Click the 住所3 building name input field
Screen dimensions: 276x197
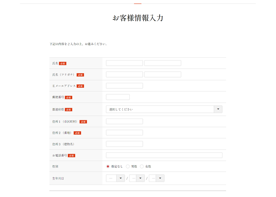point(124,143)
